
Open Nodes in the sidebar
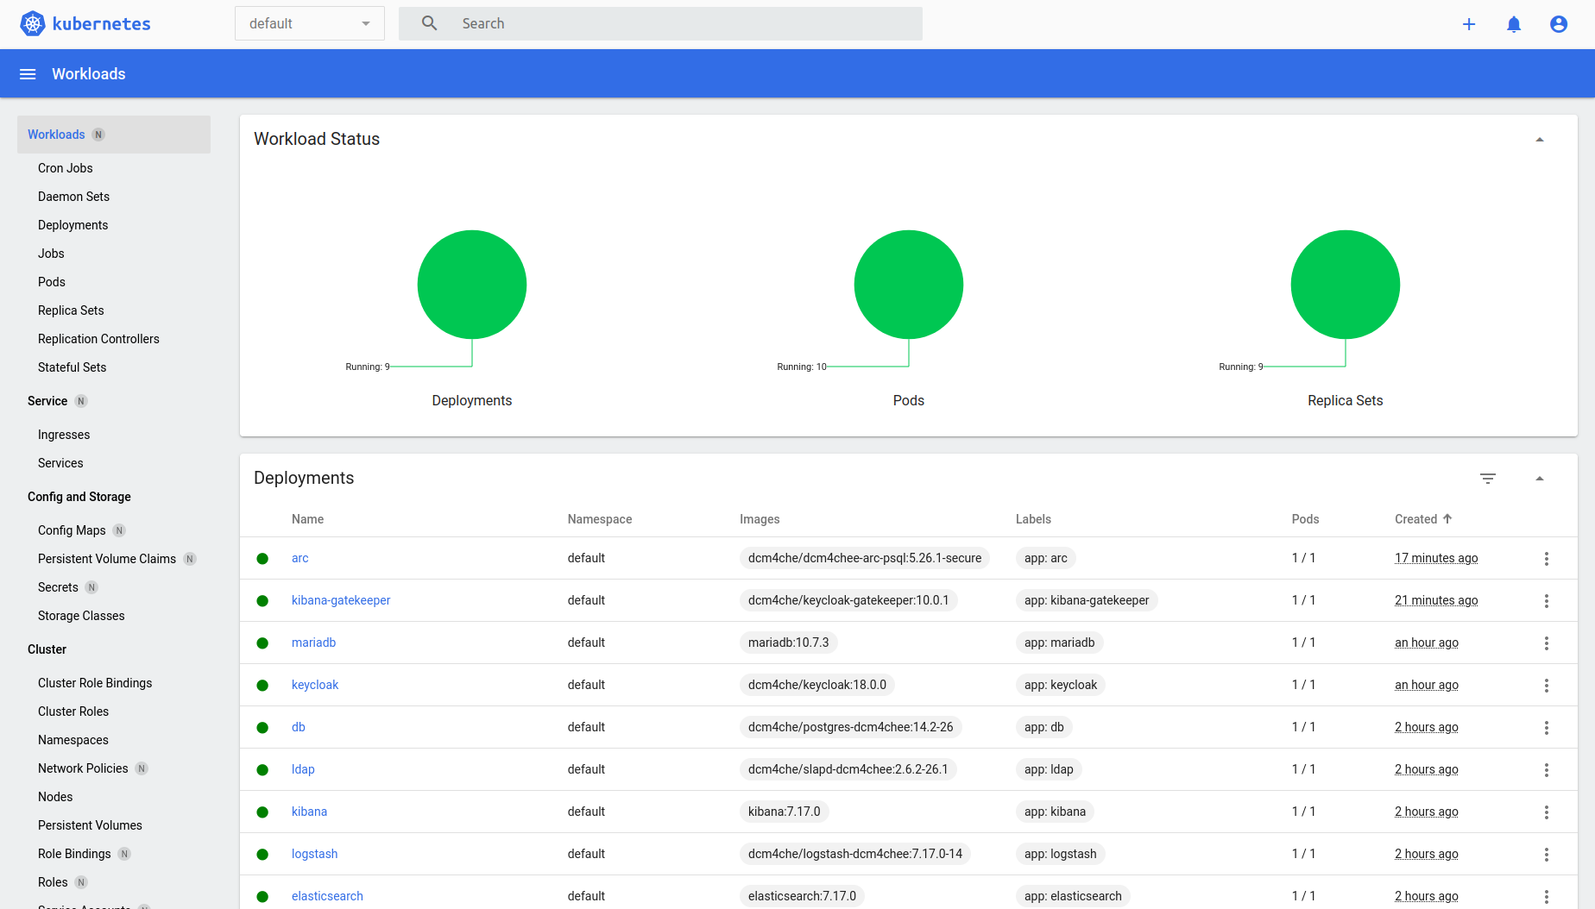(x=55, y=797)
